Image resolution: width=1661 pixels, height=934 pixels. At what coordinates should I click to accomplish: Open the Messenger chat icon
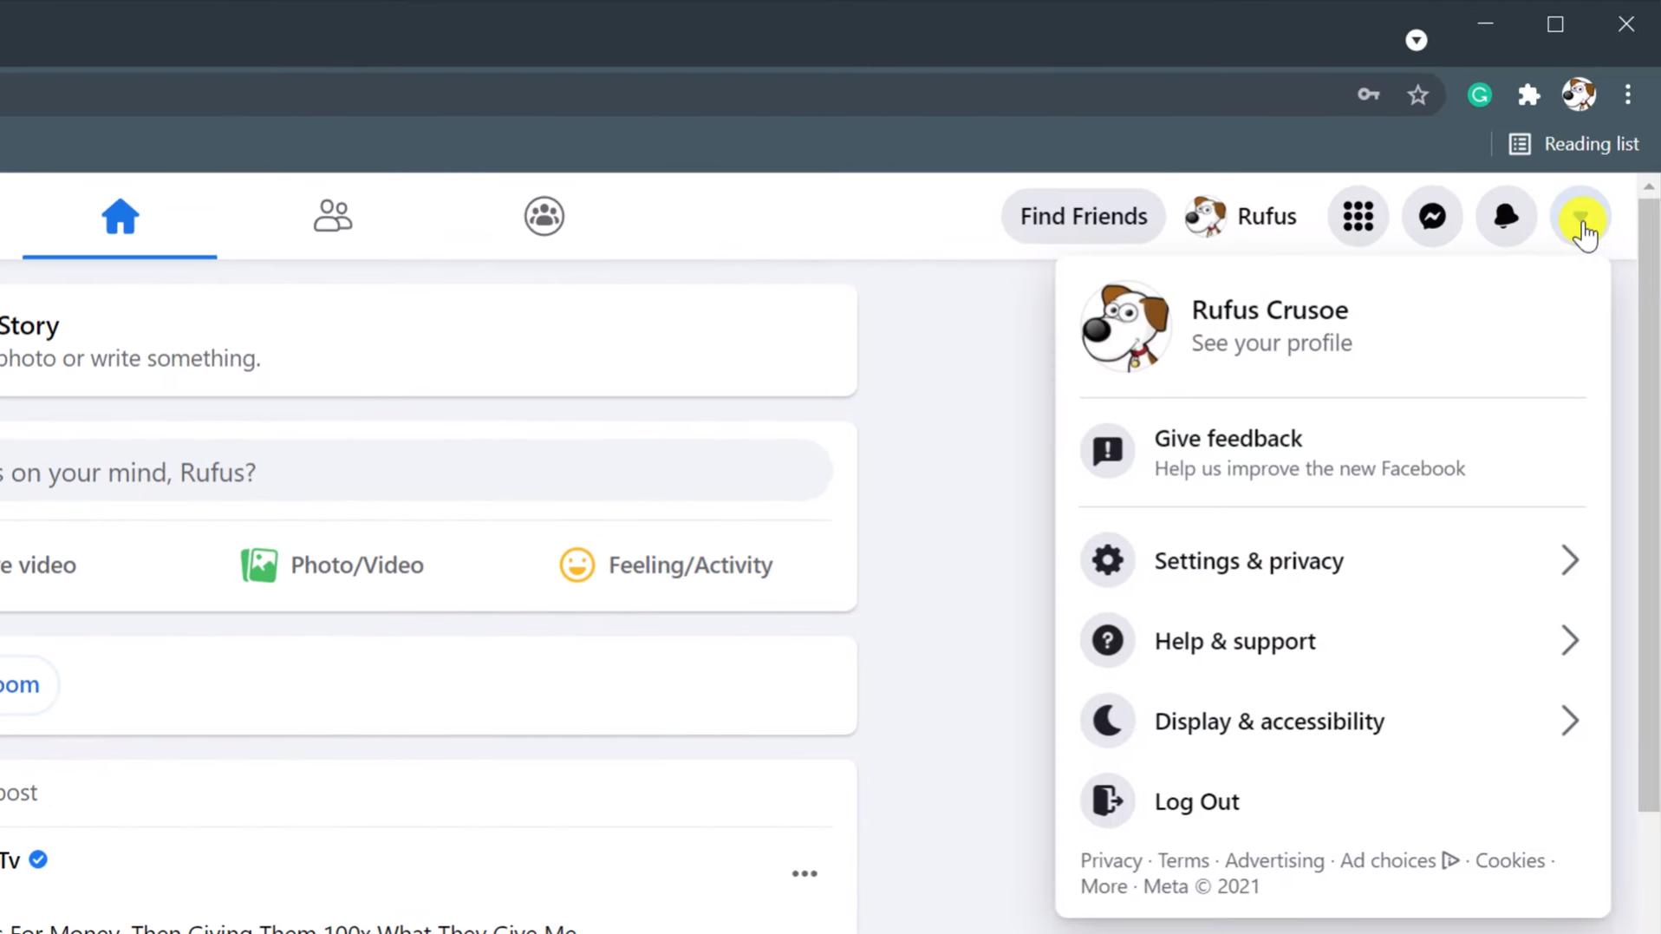(1432, 216)
